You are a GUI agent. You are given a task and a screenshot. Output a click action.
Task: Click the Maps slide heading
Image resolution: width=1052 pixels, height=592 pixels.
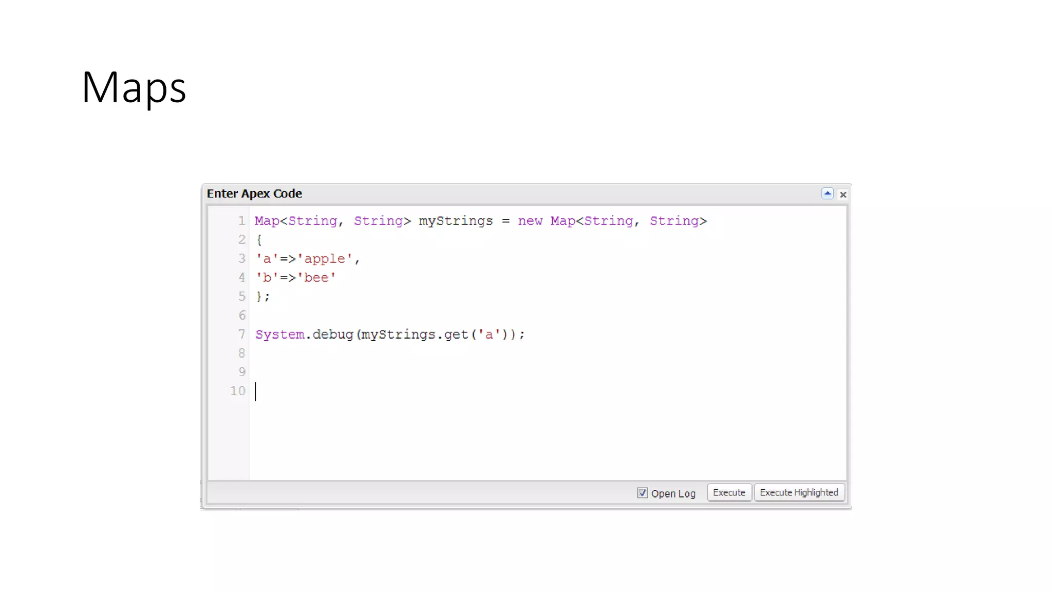click(134, 87)
